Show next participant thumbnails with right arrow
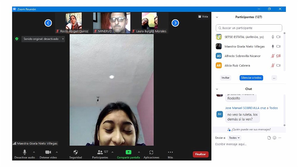298x167 pixels. coord(175,23)
